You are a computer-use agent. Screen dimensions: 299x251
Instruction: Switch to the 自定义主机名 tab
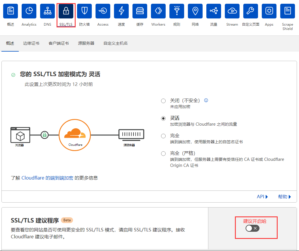(115, 43)
